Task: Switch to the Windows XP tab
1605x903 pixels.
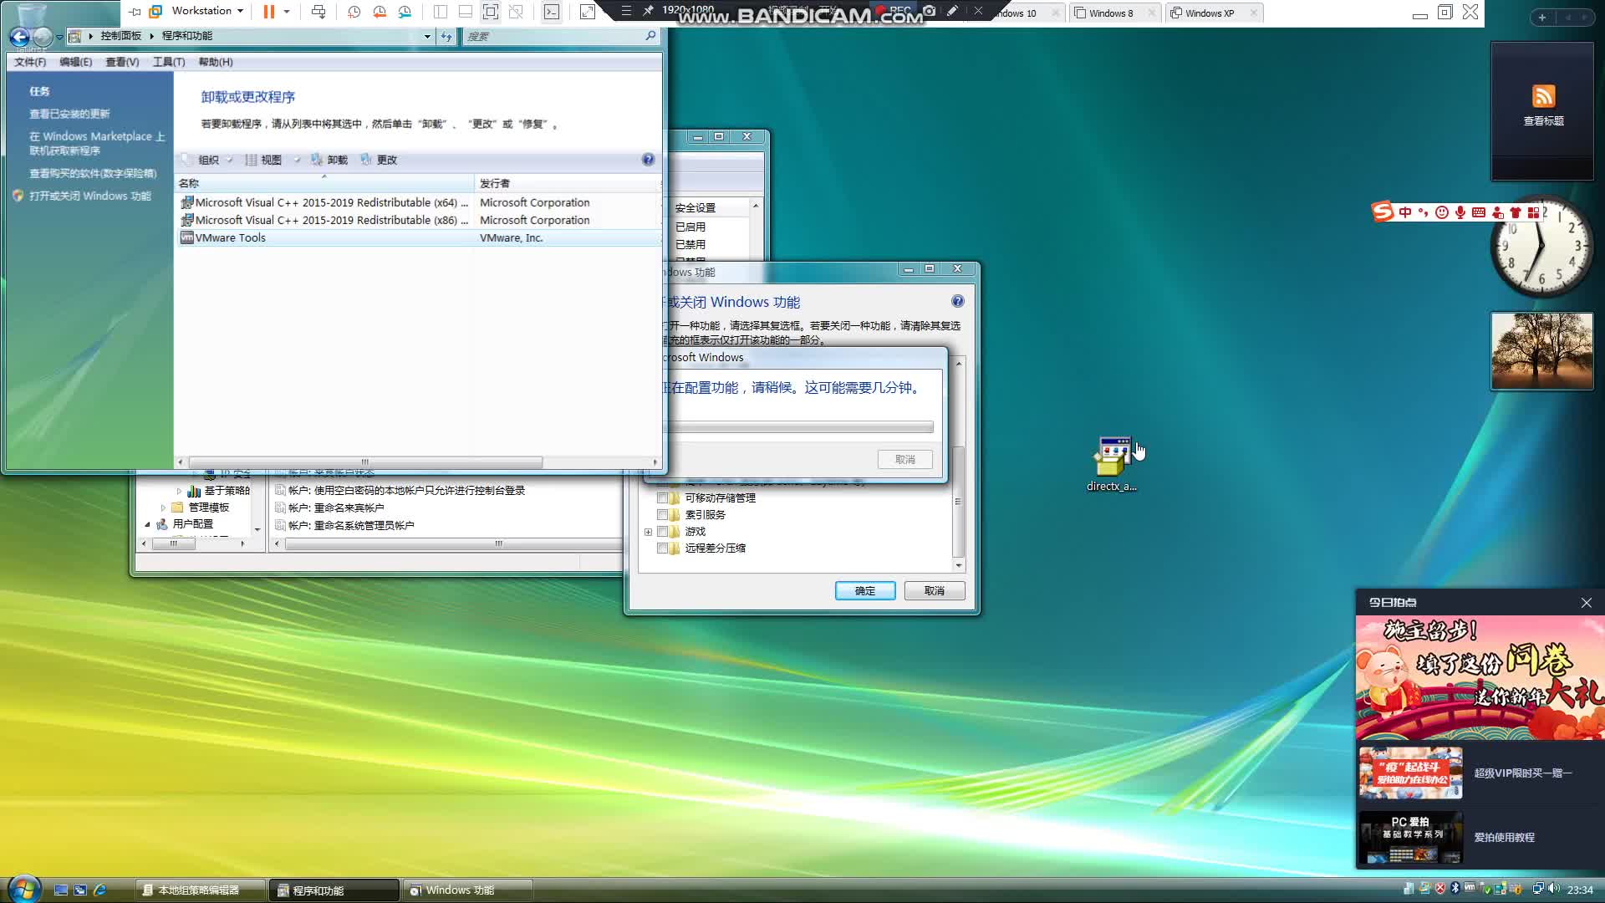Action: pyautogui.click(x=1209, y=13)
